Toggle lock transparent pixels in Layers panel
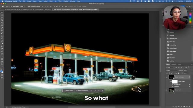 click(169, 73)
